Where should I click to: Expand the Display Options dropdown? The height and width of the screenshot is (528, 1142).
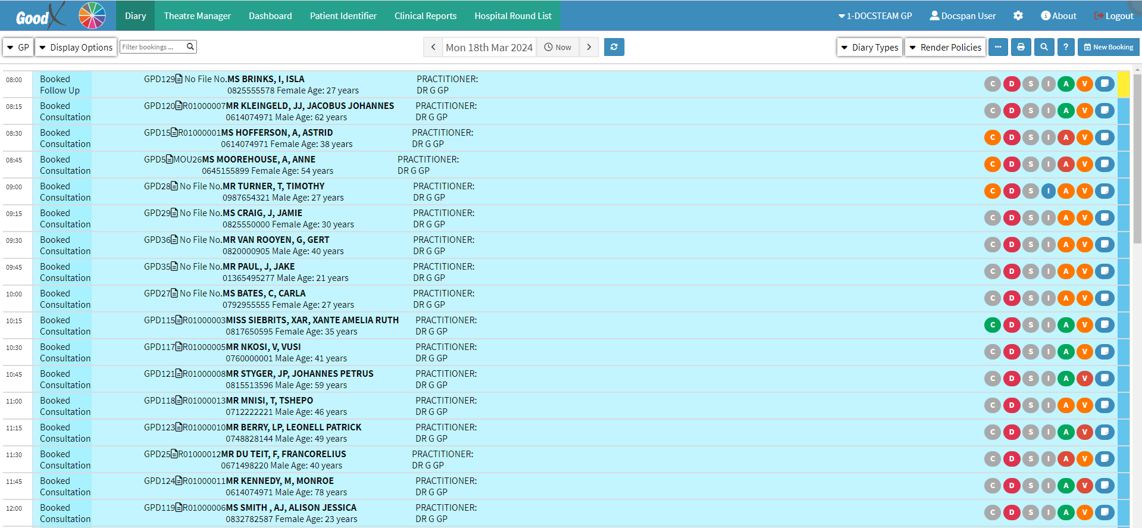(x=76, y=47)
